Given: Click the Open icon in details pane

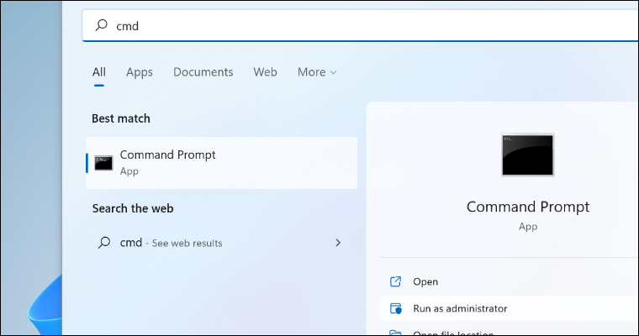Looking at the screenshot, I should [x=396, y=281].
